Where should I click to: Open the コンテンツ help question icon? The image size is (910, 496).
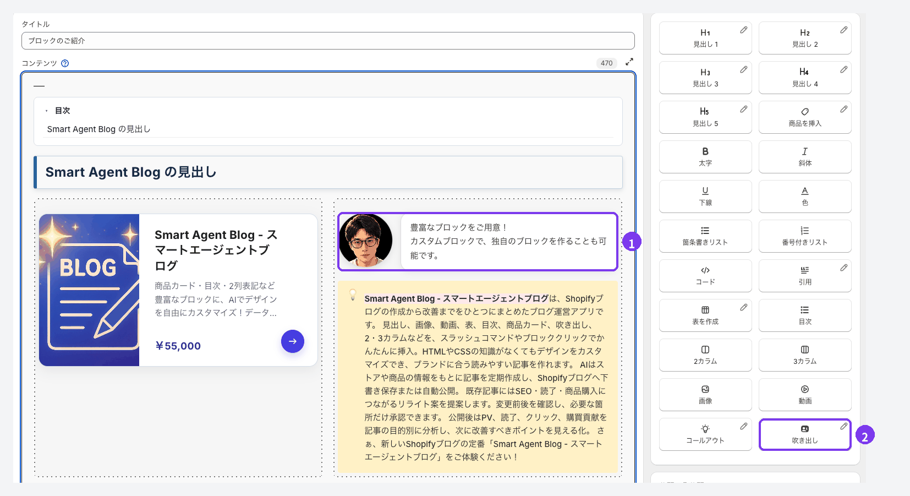coord(65,63)
